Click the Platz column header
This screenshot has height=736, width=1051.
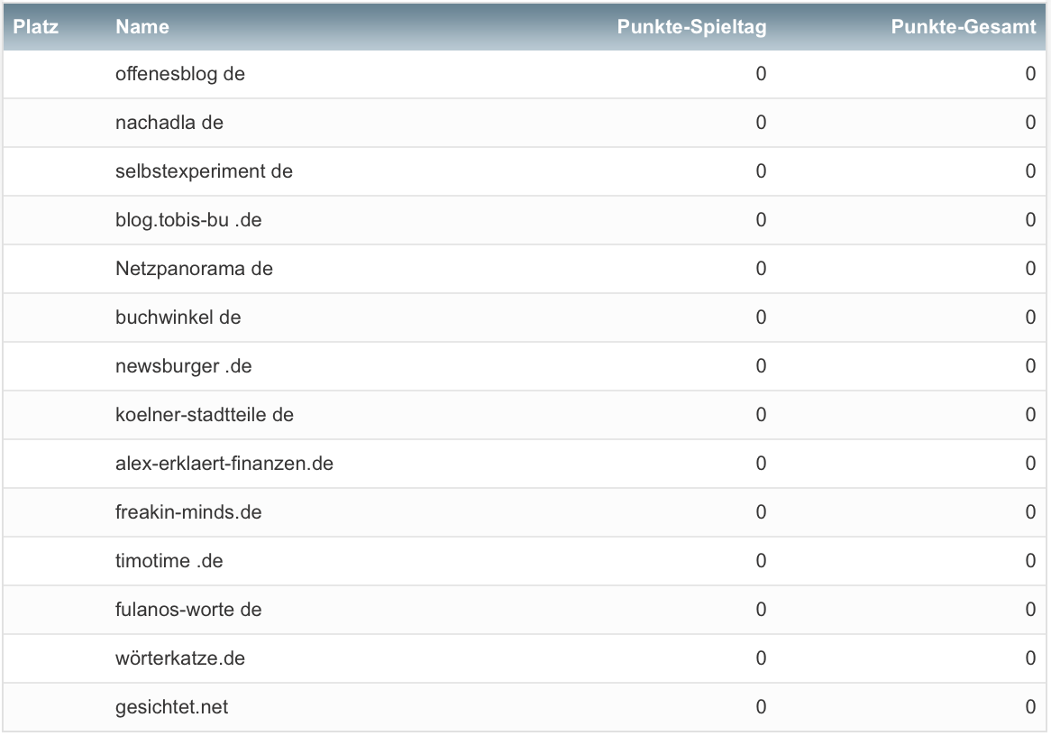36,27
